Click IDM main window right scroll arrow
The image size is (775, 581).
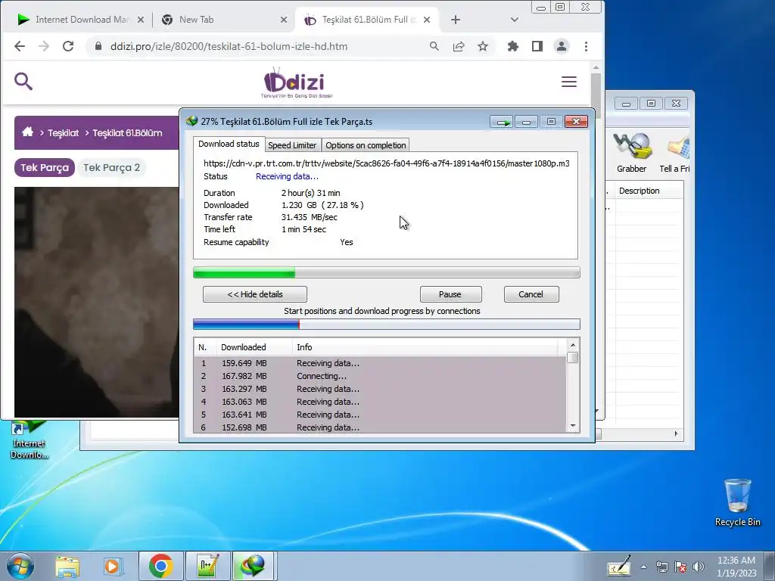pyautogui.click(x=676, y=433)
